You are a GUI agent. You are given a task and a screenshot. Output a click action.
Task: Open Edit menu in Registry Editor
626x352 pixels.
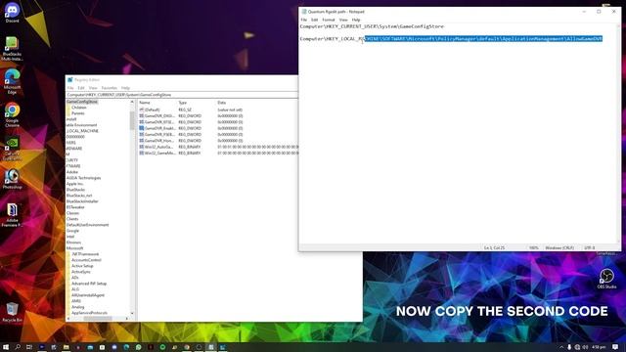(81, 88)
